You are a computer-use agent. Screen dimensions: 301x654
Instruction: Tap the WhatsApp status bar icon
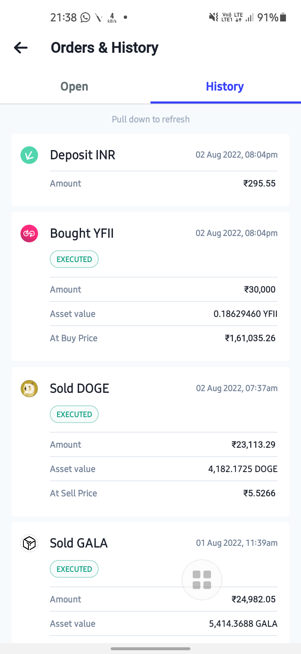pos(85,18)
